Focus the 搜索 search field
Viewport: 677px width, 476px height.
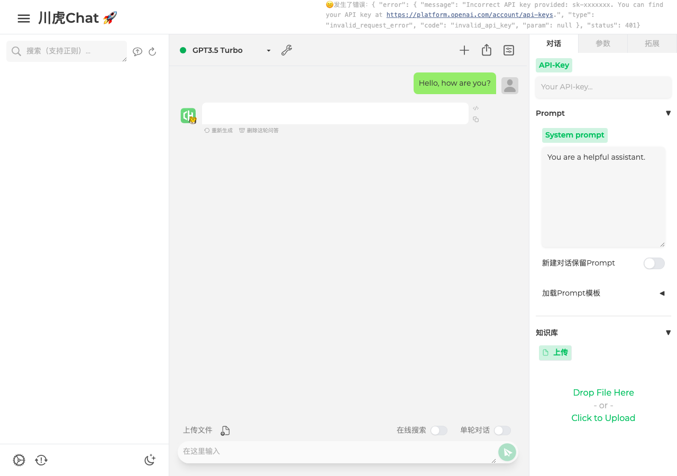pos(67,51)
